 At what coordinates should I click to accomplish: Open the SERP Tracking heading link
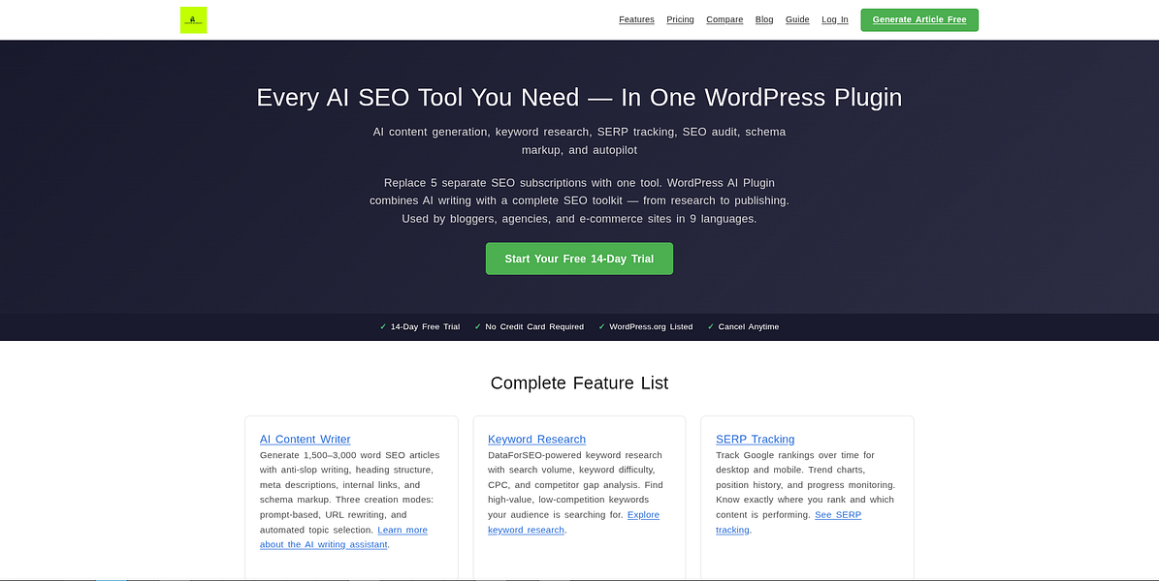pyautogui.click(x=755, y=440)
